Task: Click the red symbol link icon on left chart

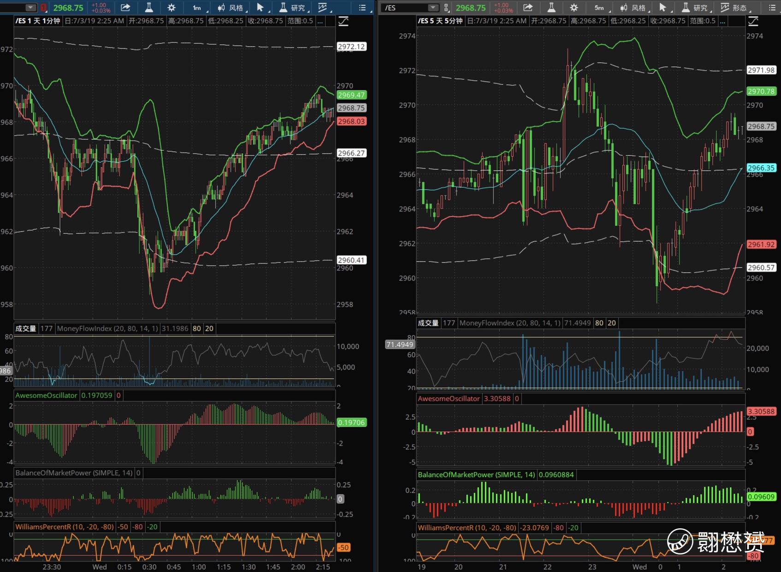Action: click(x=43, y=7)
